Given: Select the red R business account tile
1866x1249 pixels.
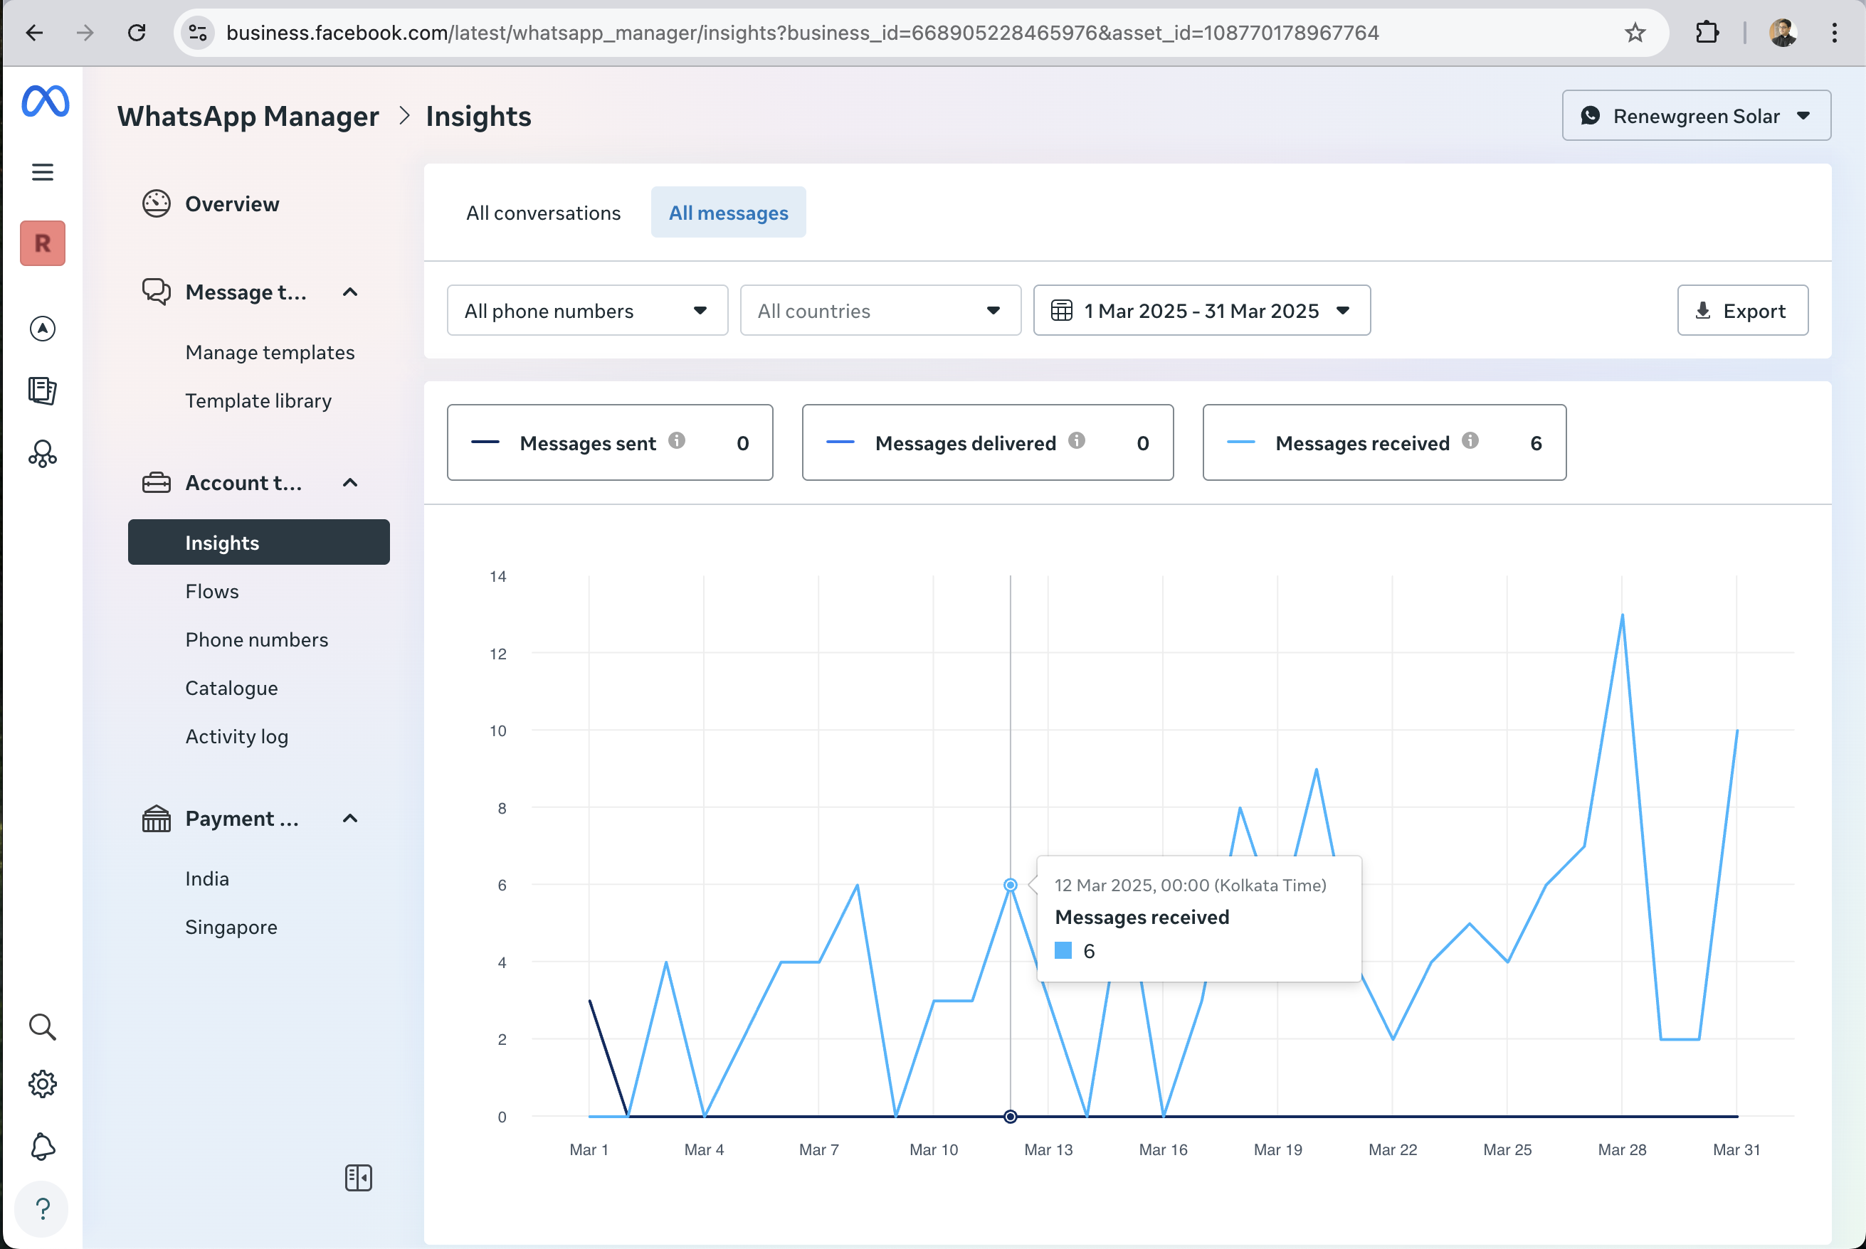Looking at the screenshot, I should click(42, 243).
